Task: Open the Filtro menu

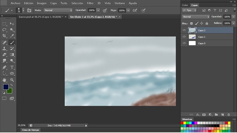Action: 90,3
